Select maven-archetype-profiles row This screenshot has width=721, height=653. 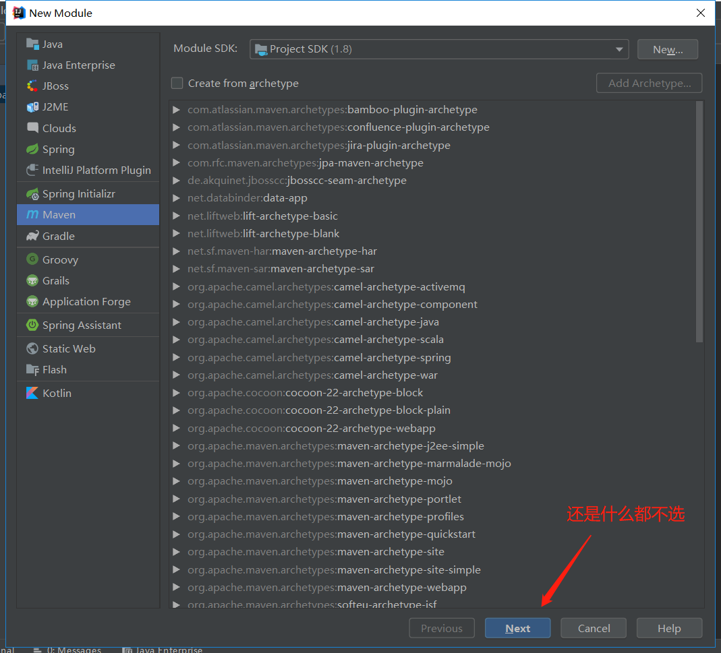pyautogui.click(x=432, y=516)
